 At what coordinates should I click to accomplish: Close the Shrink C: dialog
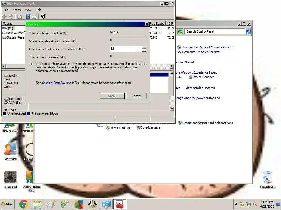147,24
